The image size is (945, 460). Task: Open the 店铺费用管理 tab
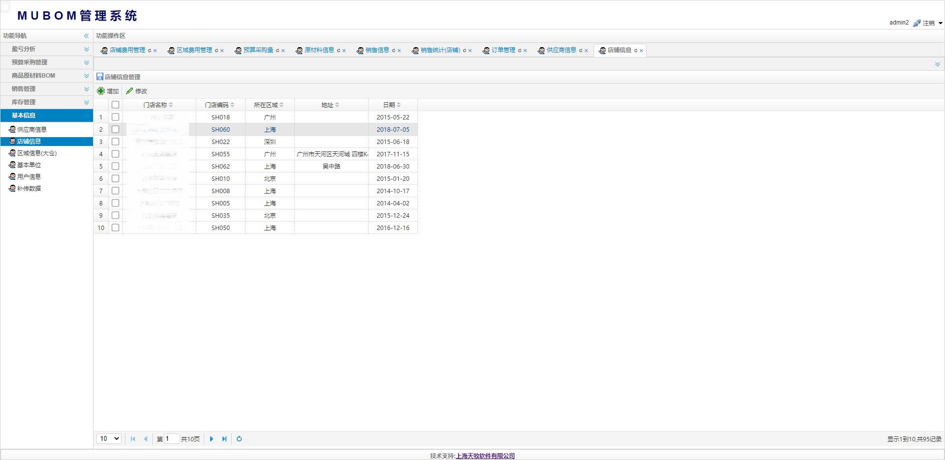[127, 50]
